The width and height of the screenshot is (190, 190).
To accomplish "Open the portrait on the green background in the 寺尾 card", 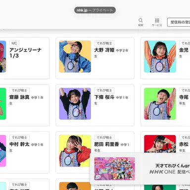I will [x=160, y=104].
